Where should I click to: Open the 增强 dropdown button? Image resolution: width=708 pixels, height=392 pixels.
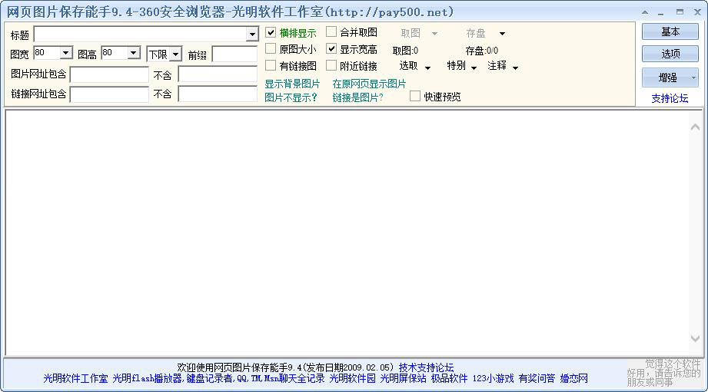click(x=670, y=77)
